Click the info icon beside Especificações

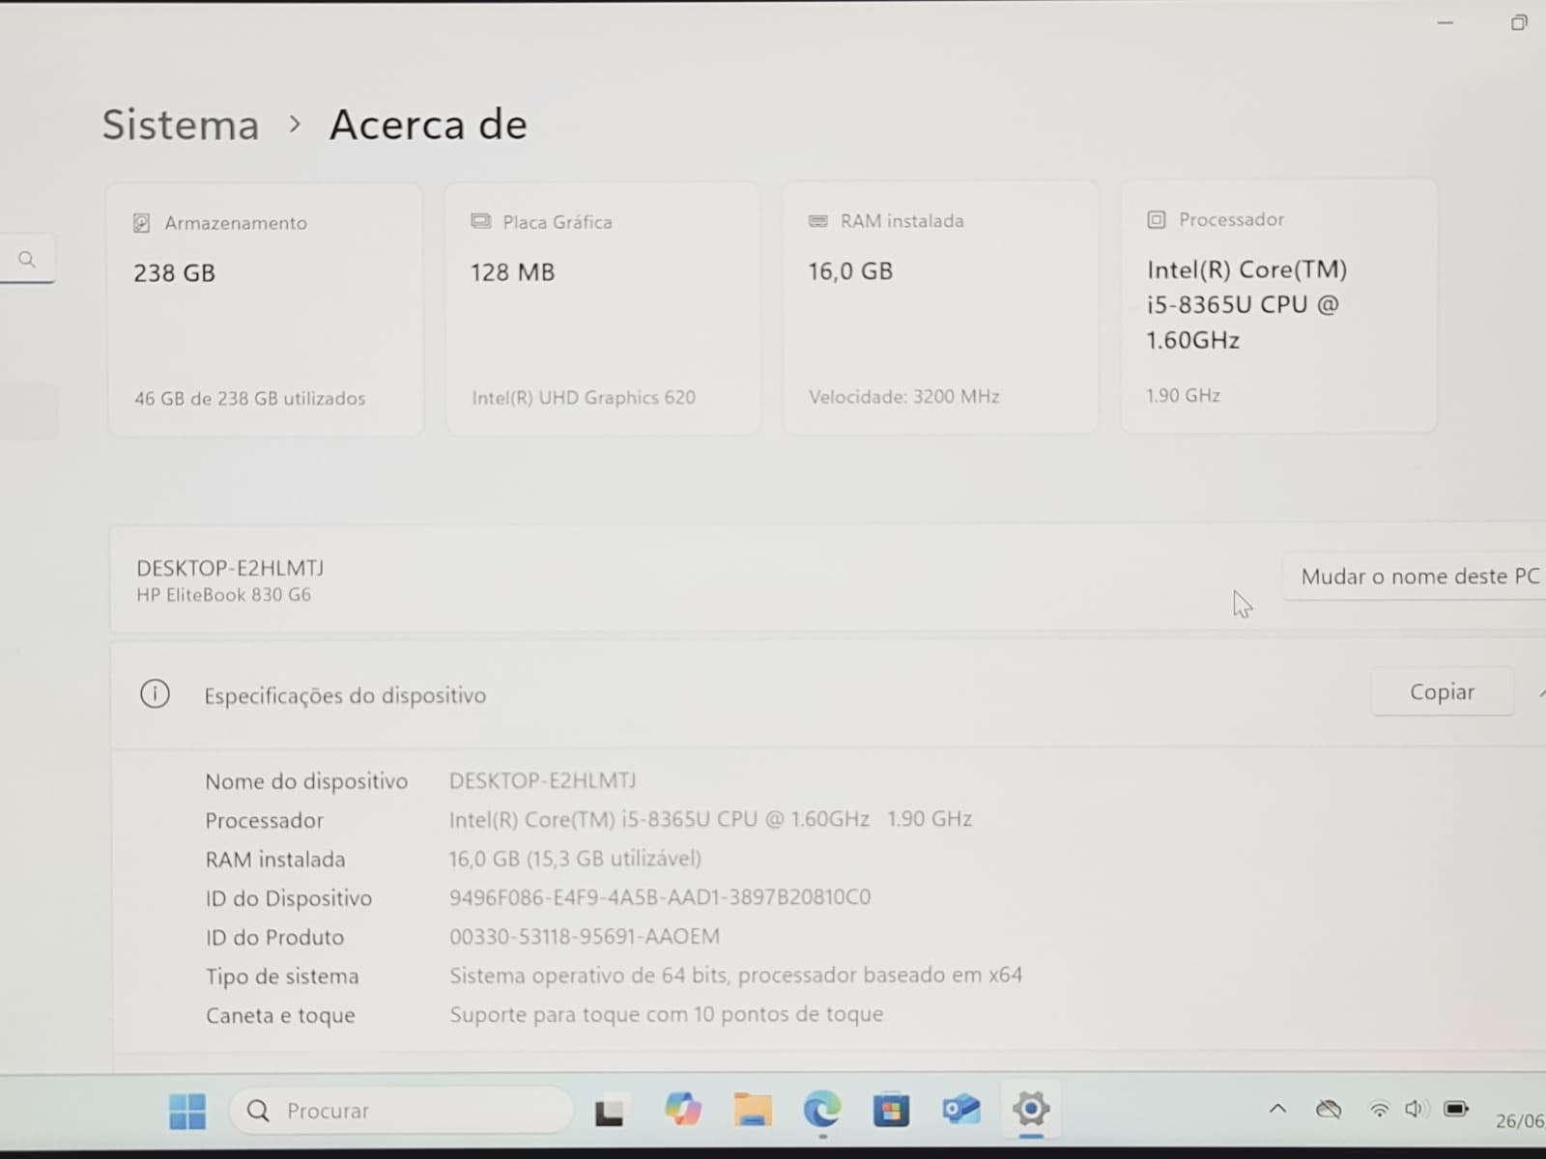155,693
